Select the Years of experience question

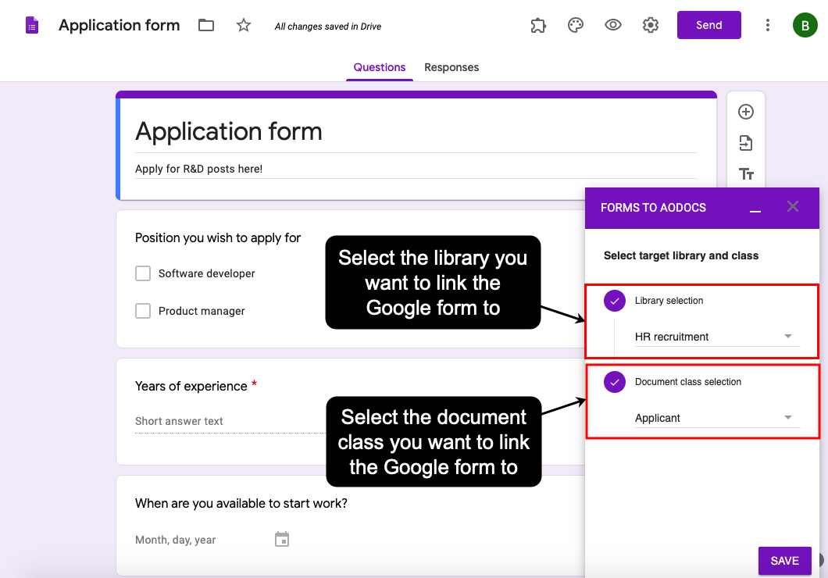[191, 387]
